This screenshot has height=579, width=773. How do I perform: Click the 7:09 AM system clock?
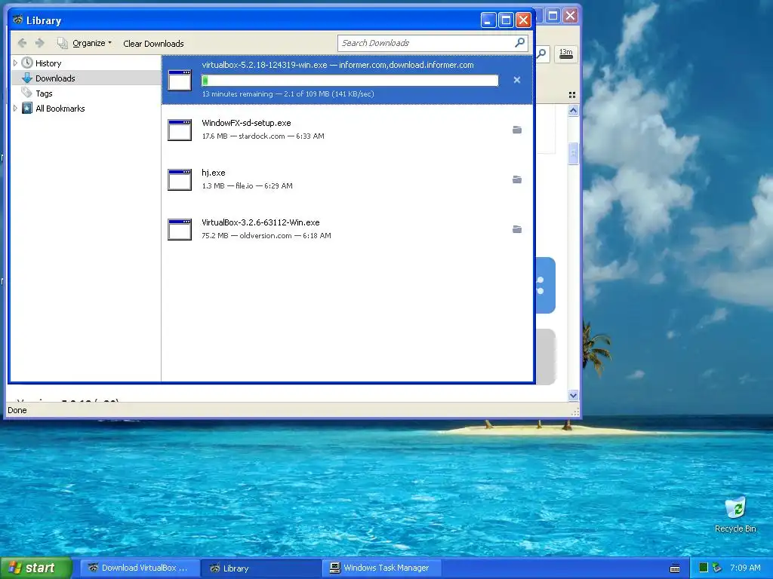[745, 568]
